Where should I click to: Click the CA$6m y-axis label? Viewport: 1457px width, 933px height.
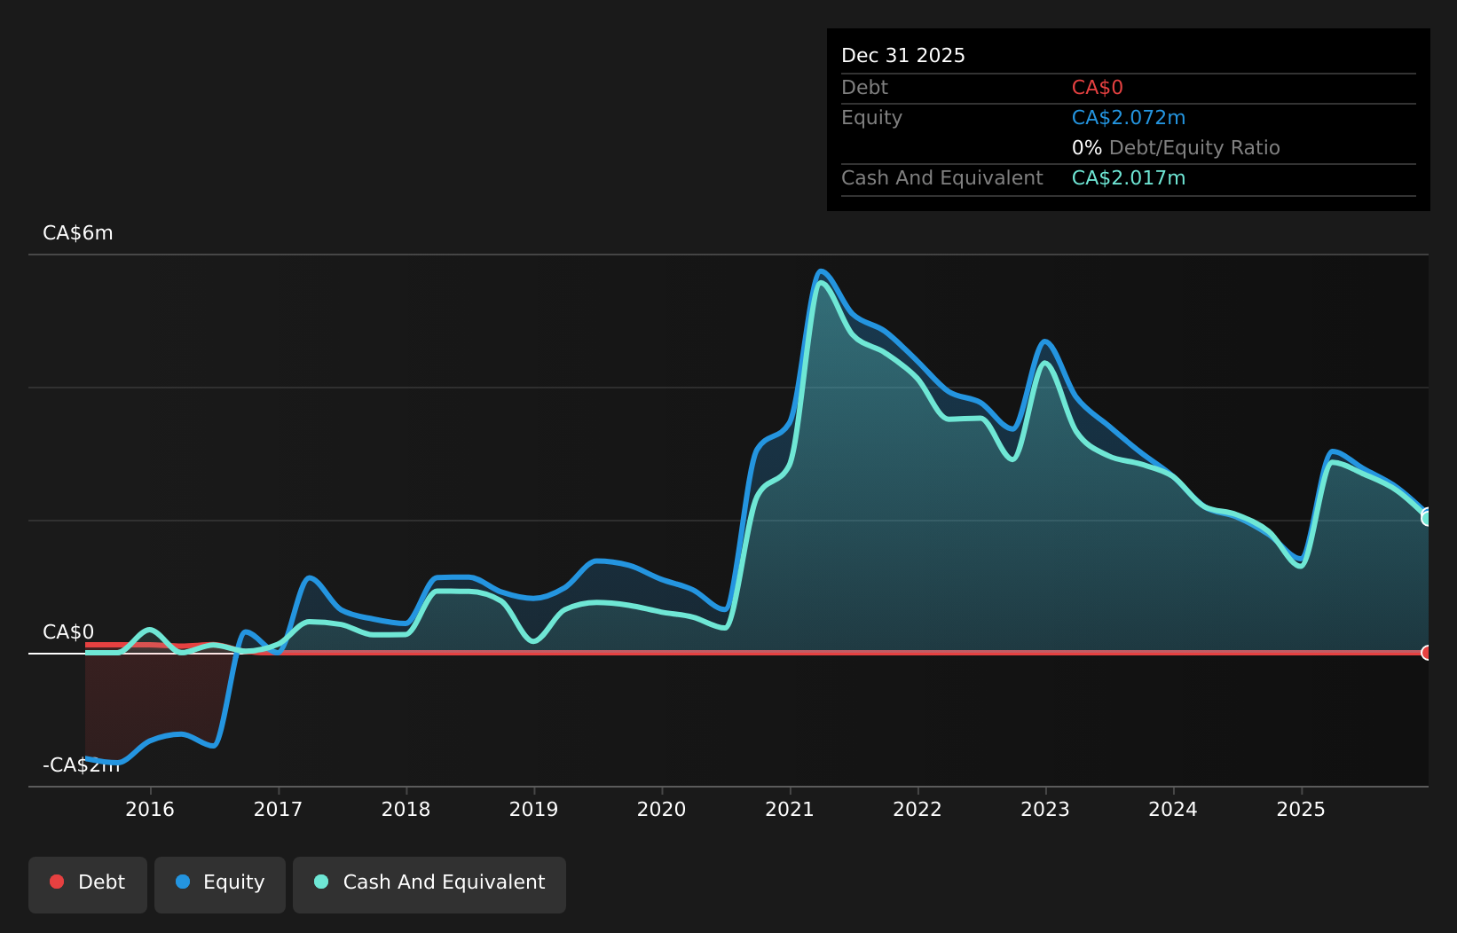coord(78,233)
